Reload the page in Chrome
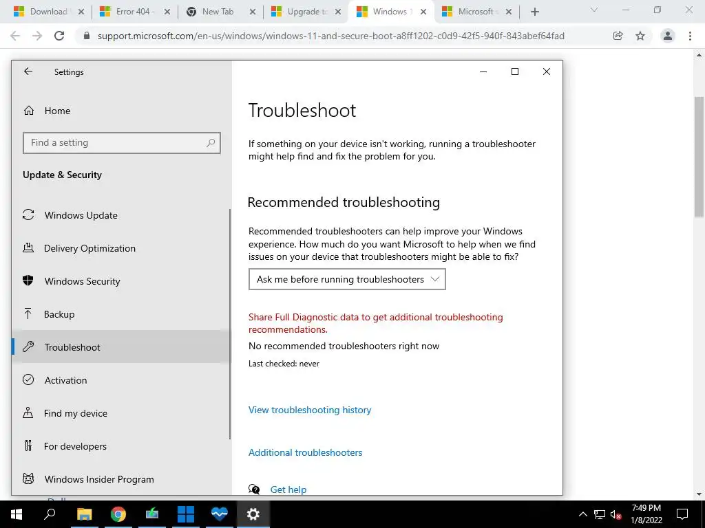This screenshot has height=528, width=705. (59, 36)
